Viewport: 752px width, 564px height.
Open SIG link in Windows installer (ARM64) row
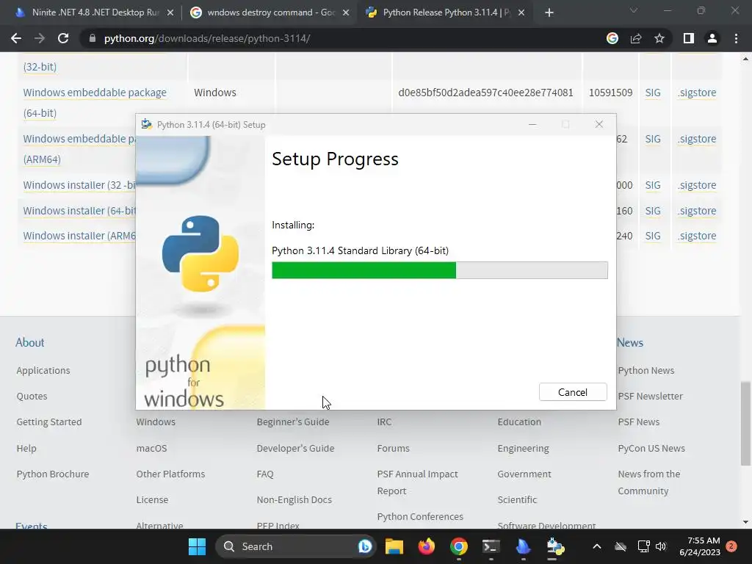coord(653,236)
